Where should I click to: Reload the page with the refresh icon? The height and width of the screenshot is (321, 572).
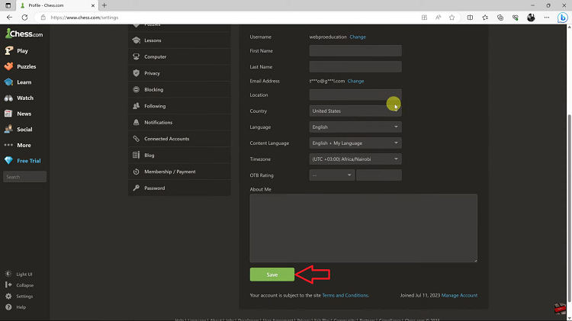pos(24,18)
